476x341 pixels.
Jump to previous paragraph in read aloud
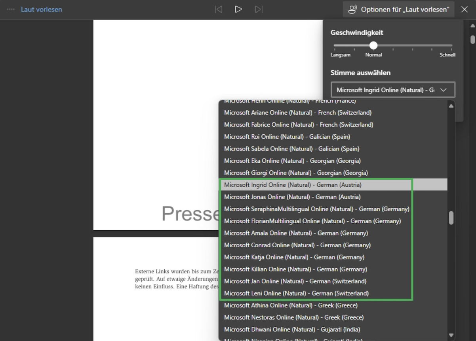218,9
